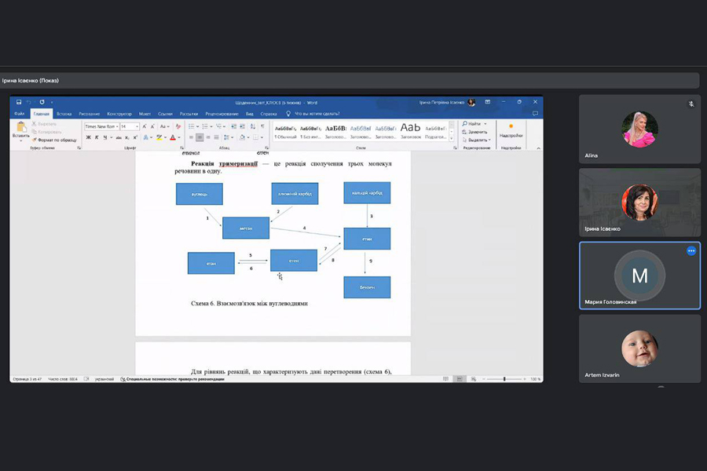Open the Add-ins (Надстройки) button
707x471 pixels.
tap(511, 130)
